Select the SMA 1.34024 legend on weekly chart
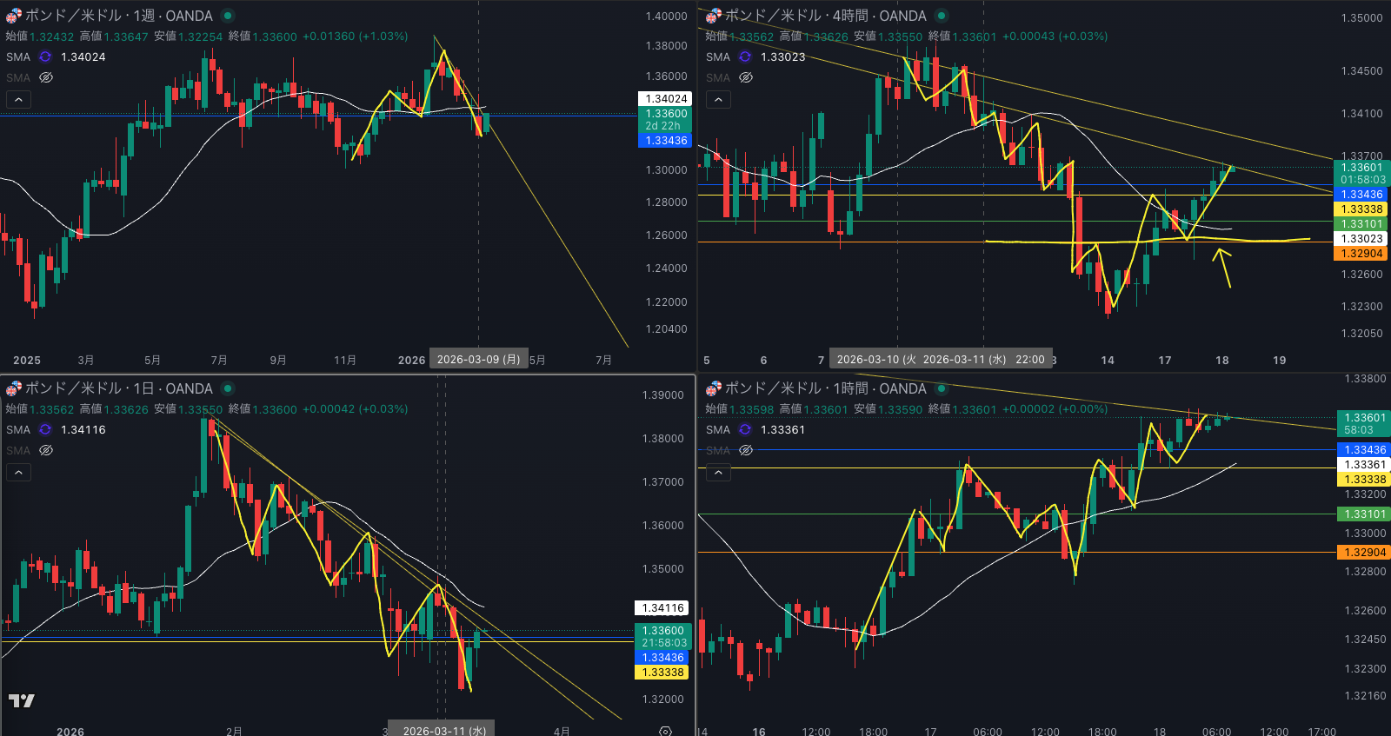The height and width of the screenshot is (736, 1391). pos(56,56)
